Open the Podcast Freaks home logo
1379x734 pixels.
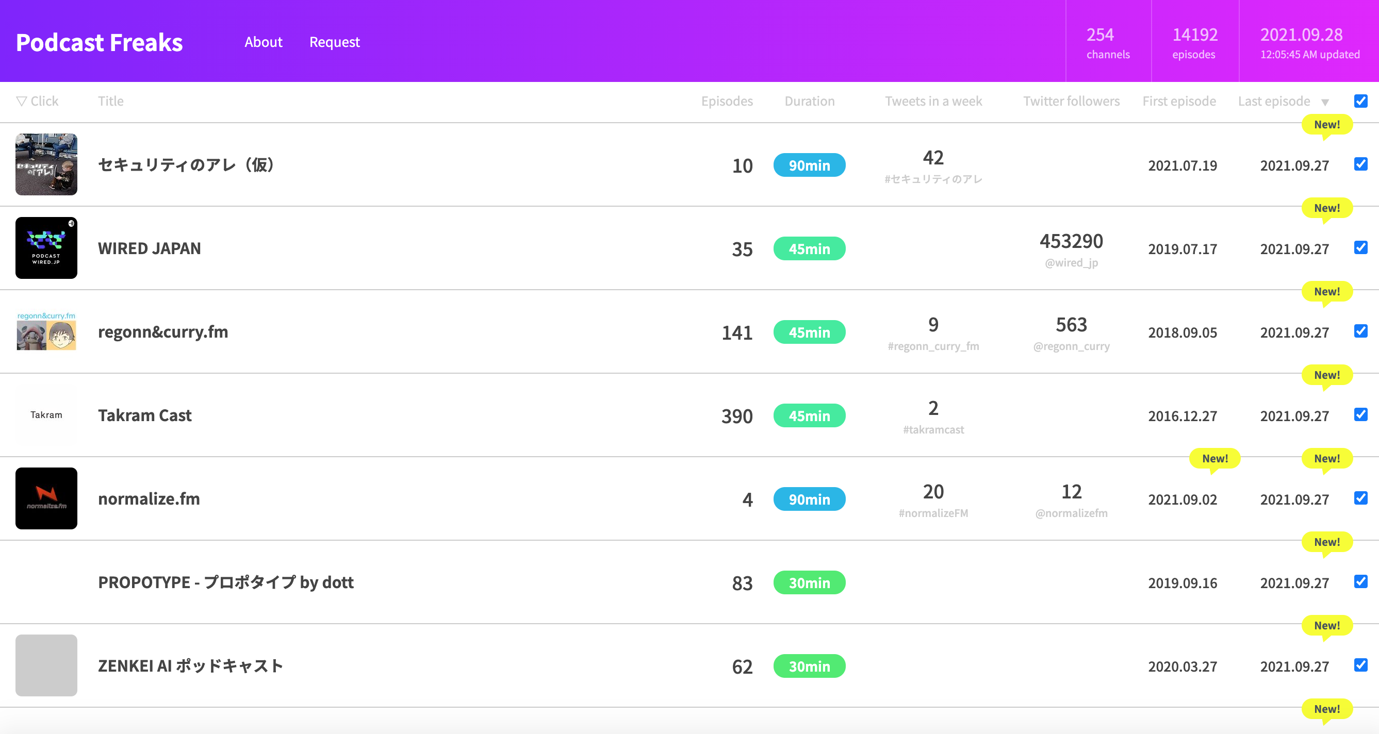coord(99,42)
